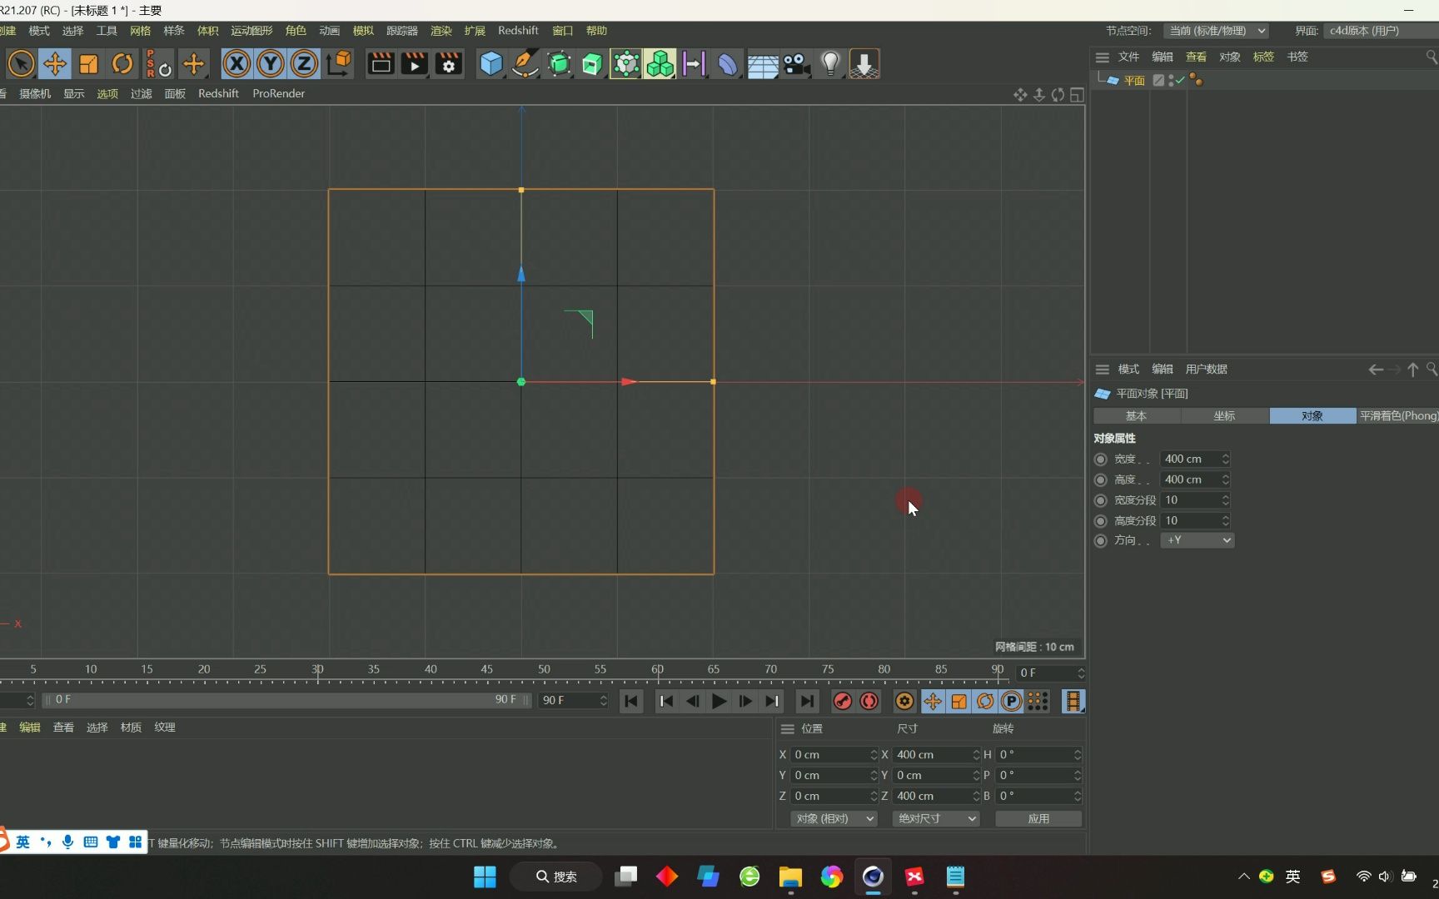Toggle the 平面 object's editor visibility dot

1171,77
